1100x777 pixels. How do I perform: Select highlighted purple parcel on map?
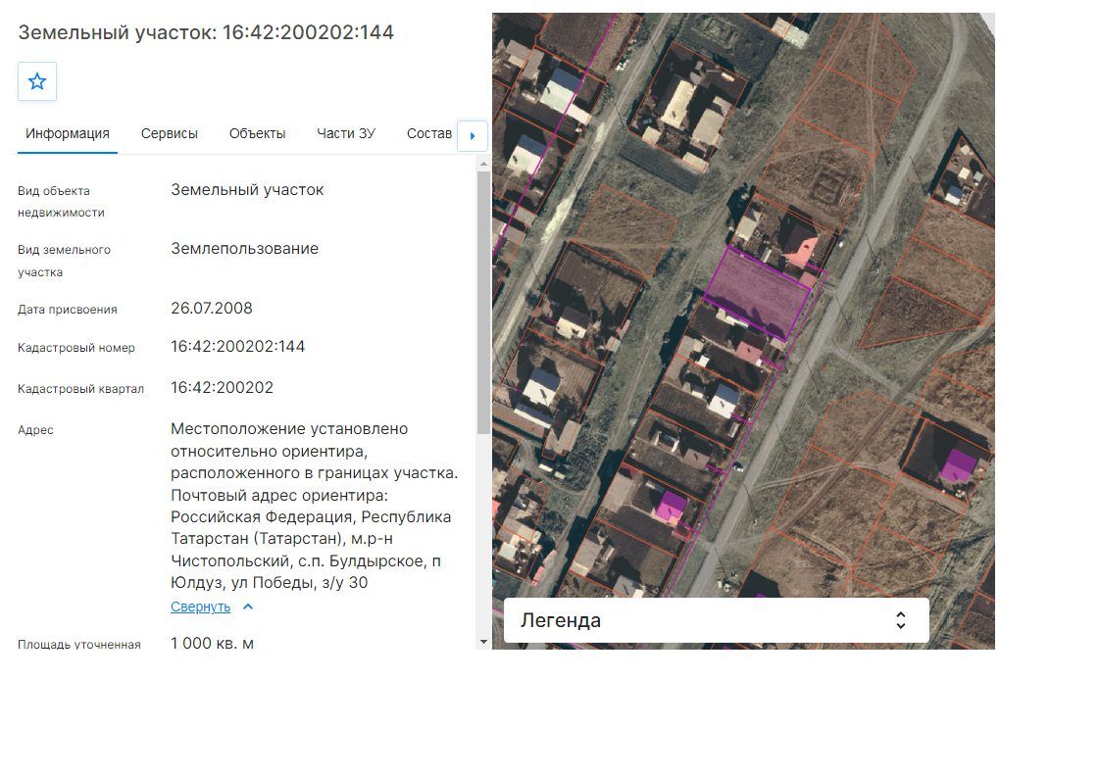click(x=757, y=293)
